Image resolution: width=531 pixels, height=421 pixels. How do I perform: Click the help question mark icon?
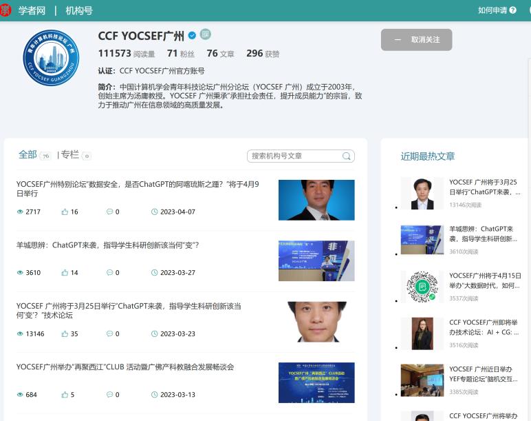click(512, 10)
